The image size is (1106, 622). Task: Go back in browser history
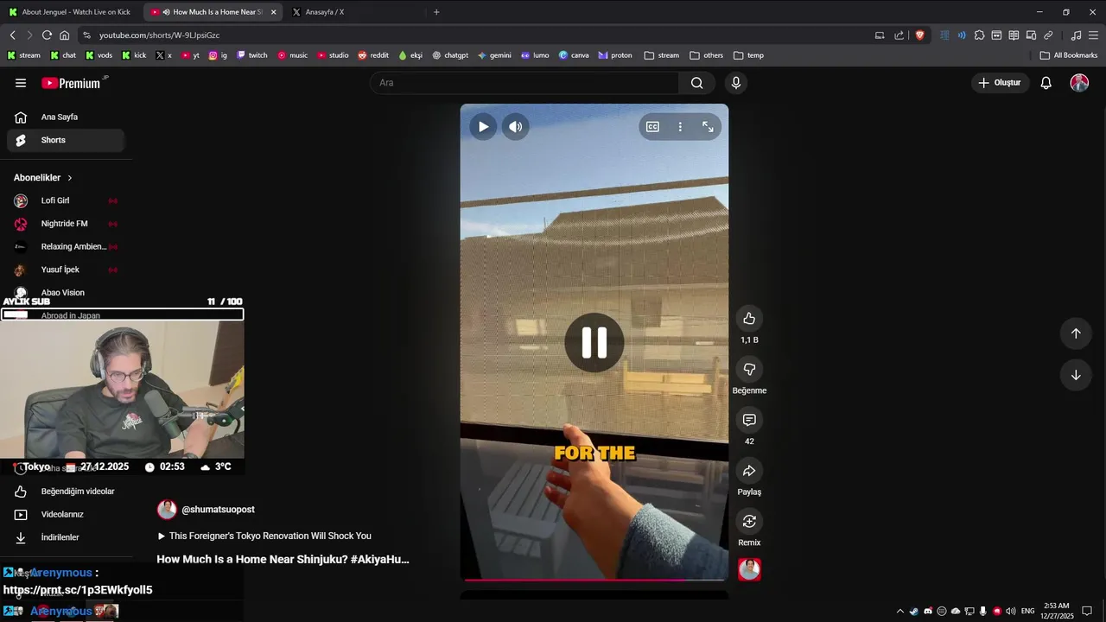pyautogui.click(x=12, y=35)
